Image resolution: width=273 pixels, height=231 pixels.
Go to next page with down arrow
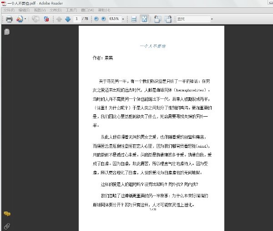click(68, 19)
